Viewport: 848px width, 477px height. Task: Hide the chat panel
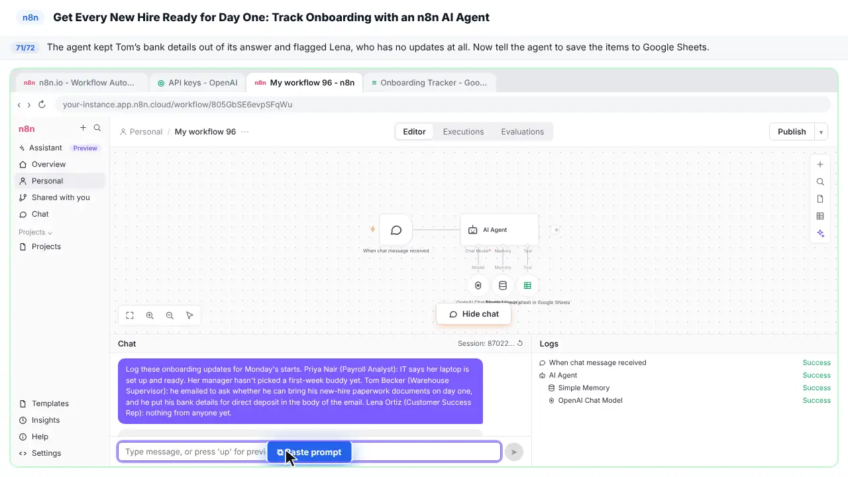(x=474, y=314)
